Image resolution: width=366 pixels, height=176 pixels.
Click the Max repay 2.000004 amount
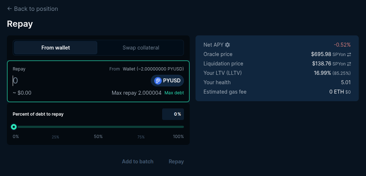(136, 93)
